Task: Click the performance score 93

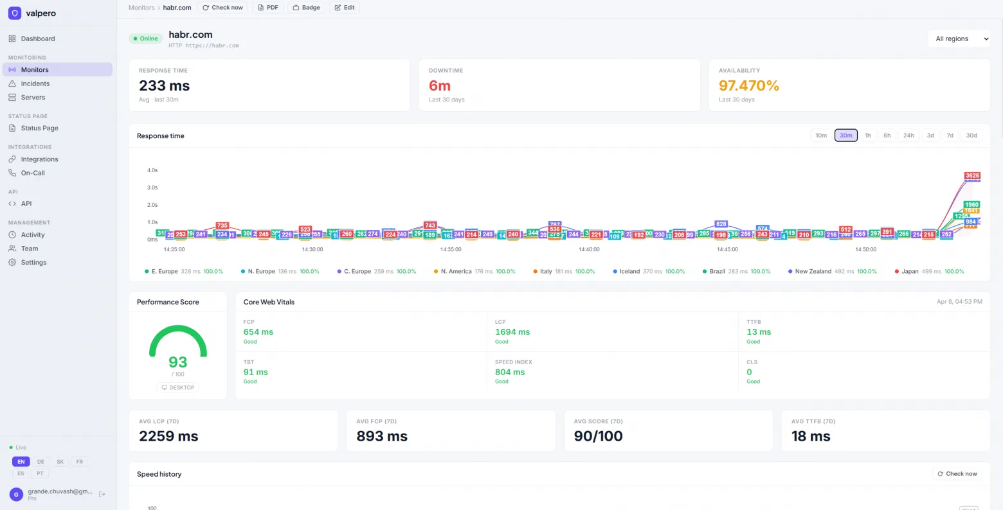Action: point(178,362)
